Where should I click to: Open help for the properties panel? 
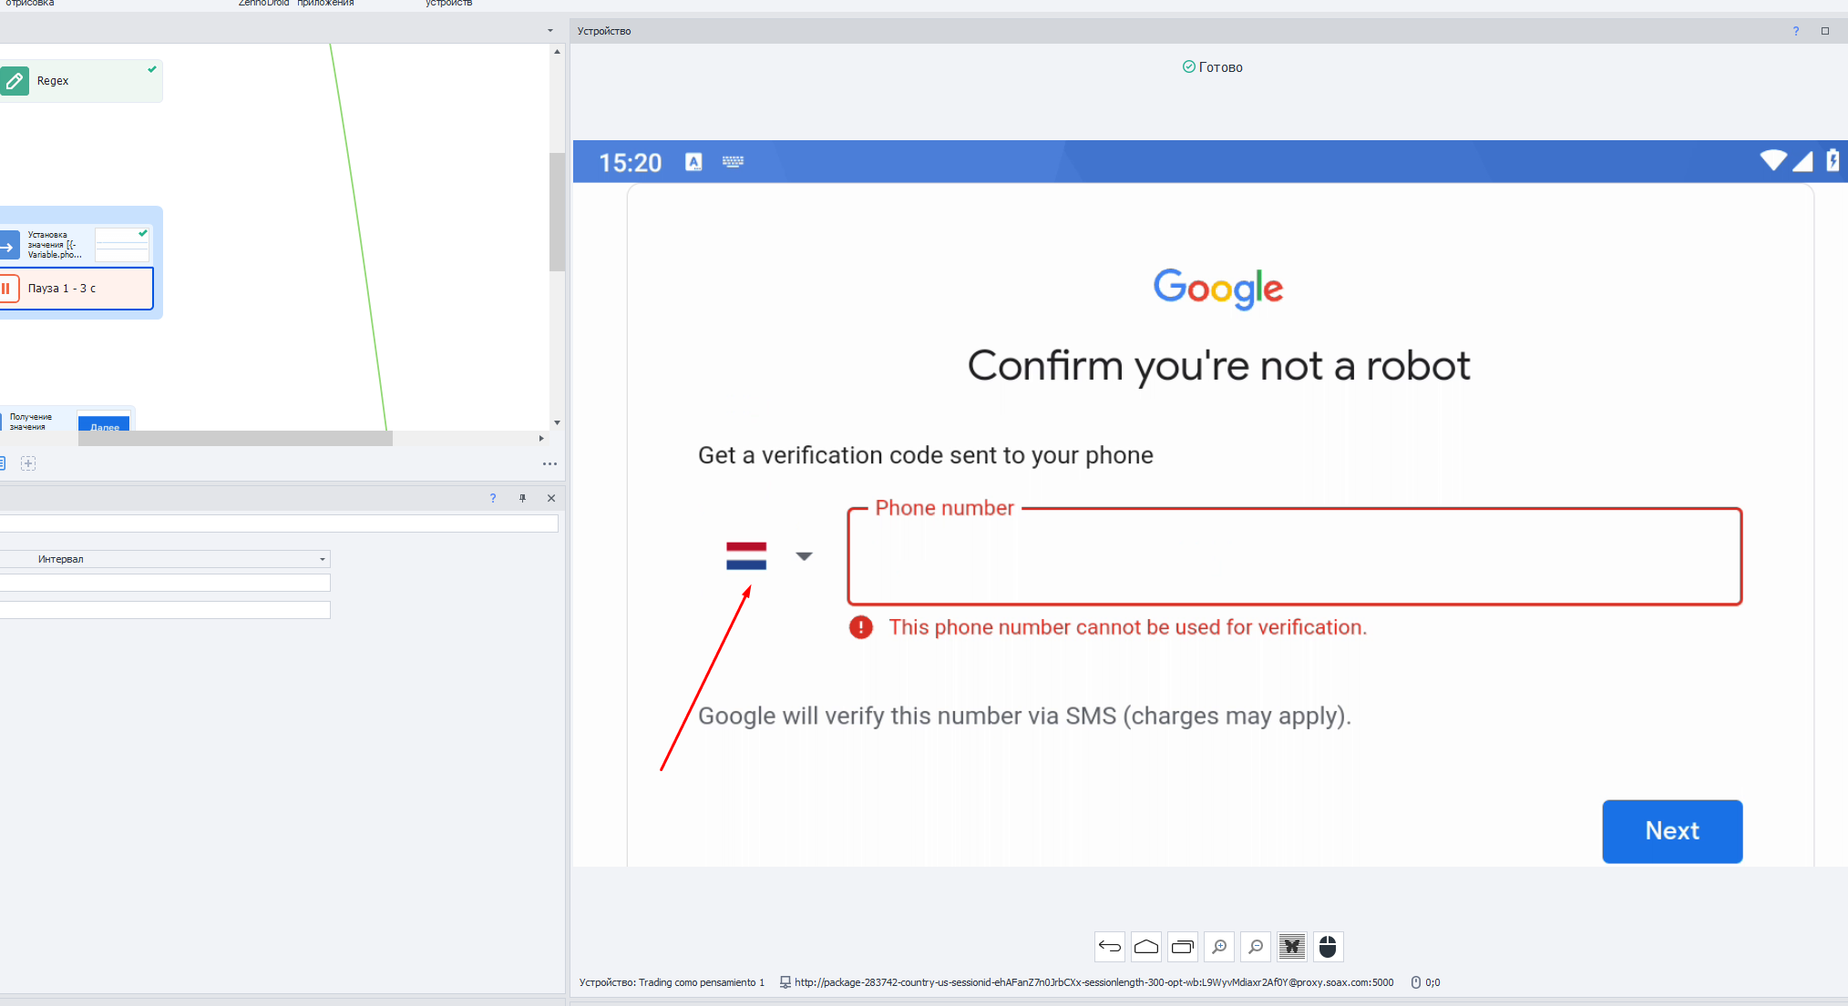pyautogui.click(x=493, y=498)
